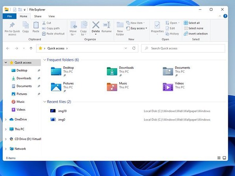Open the Properties dropdown
Image resolution: width=235 pixels, height=176 pixels.
(157, 34)
